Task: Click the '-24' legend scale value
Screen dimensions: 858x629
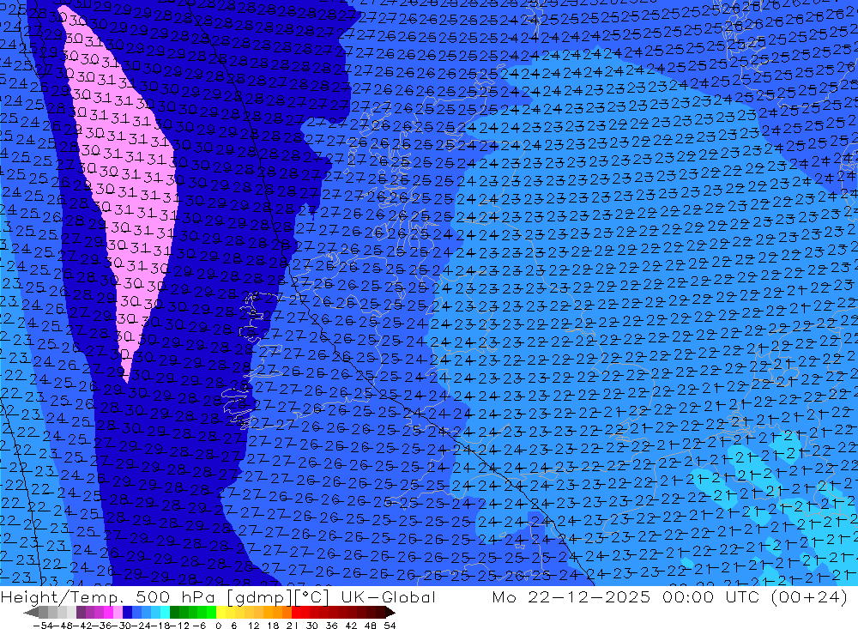Action: tap(141, 626)
